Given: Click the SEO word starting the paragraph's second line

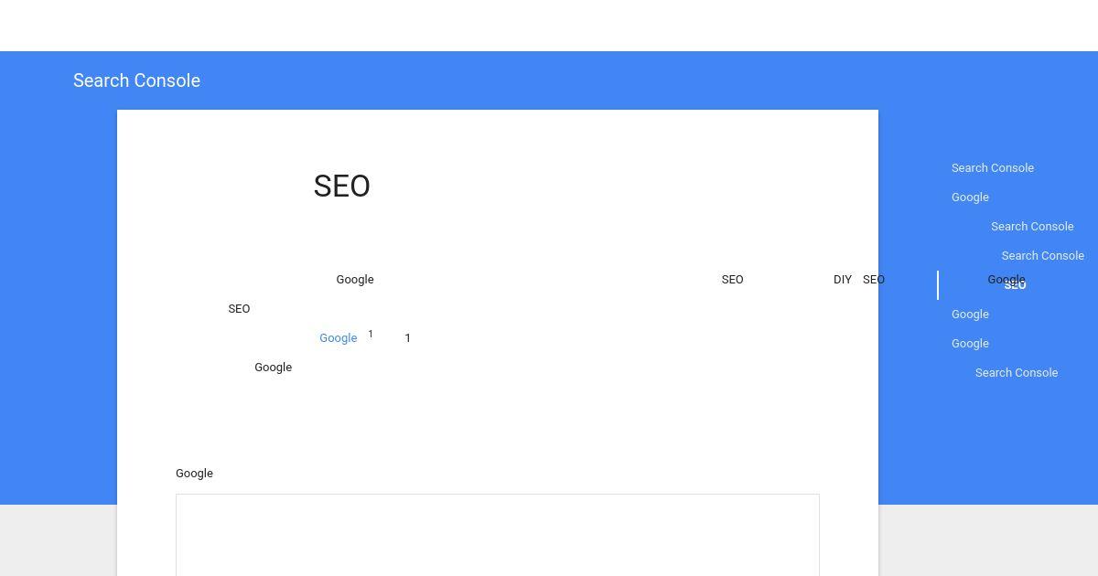Looking at the screenshot, I should (239, 309).
